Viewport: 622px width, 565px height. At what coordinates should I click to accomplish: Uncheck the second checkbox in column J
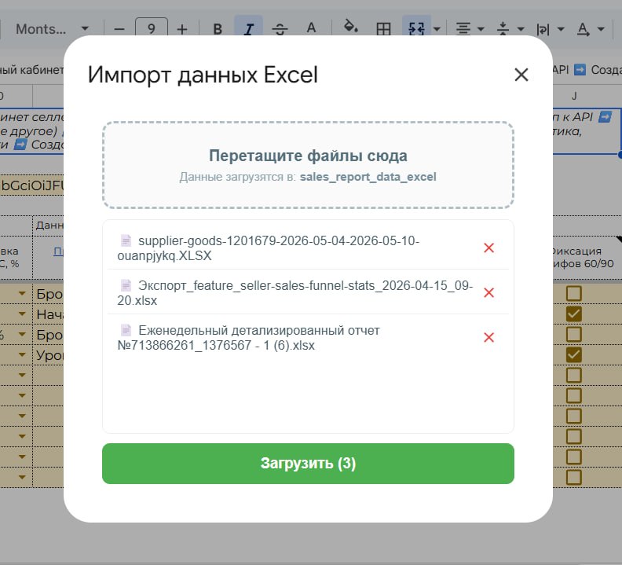[573, 314]
